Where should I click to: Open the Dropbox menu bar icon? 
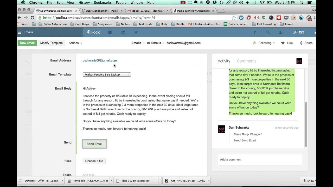(x=215, y=3)
